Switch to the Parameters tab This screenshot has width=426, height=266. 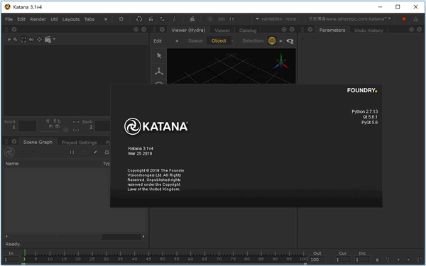pos(332,30)
